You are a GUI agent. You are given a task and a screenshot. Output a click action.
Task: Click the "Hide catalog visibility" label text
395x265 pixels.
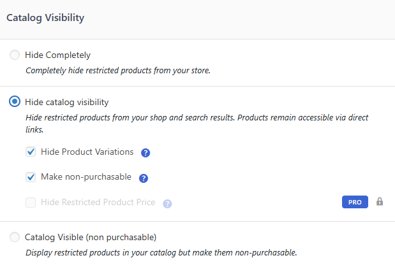click(x=66, y=102)
